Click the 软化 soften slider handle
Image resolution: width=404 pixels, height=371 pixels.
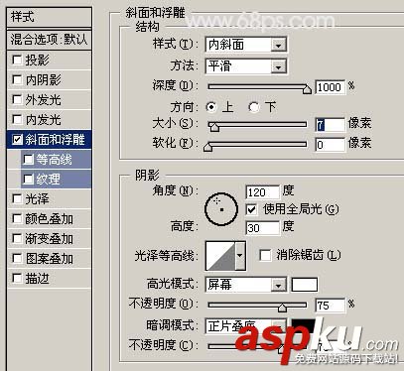tap(207, 147)
